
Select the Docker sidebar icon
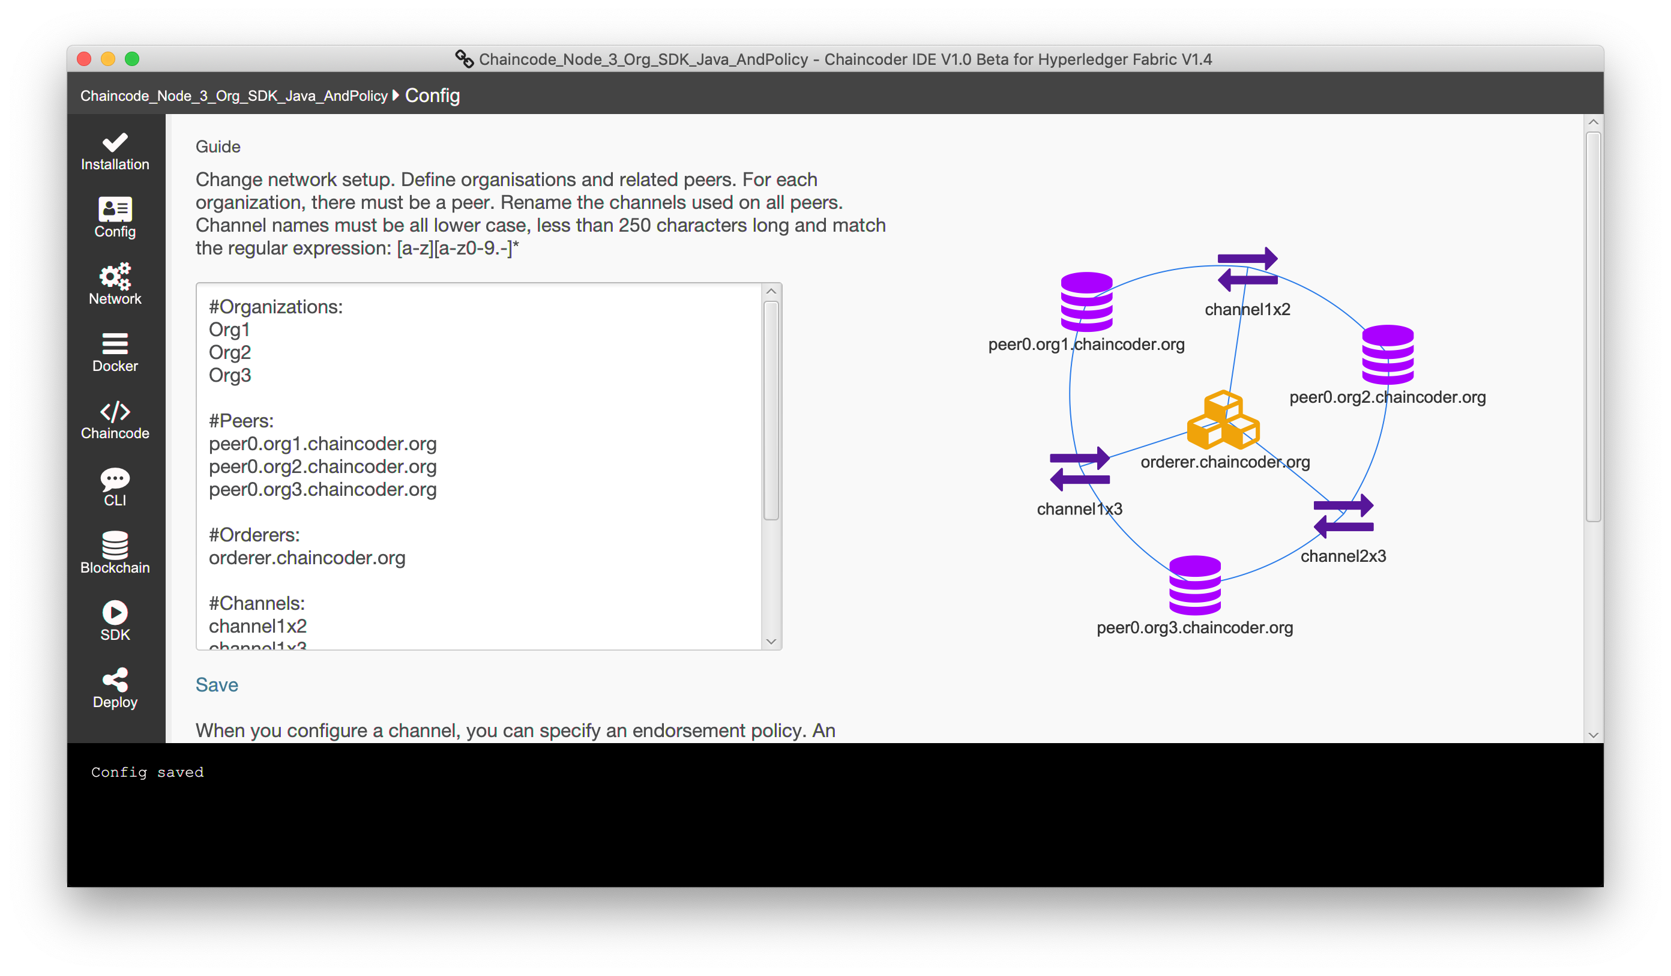pos(115,352)
